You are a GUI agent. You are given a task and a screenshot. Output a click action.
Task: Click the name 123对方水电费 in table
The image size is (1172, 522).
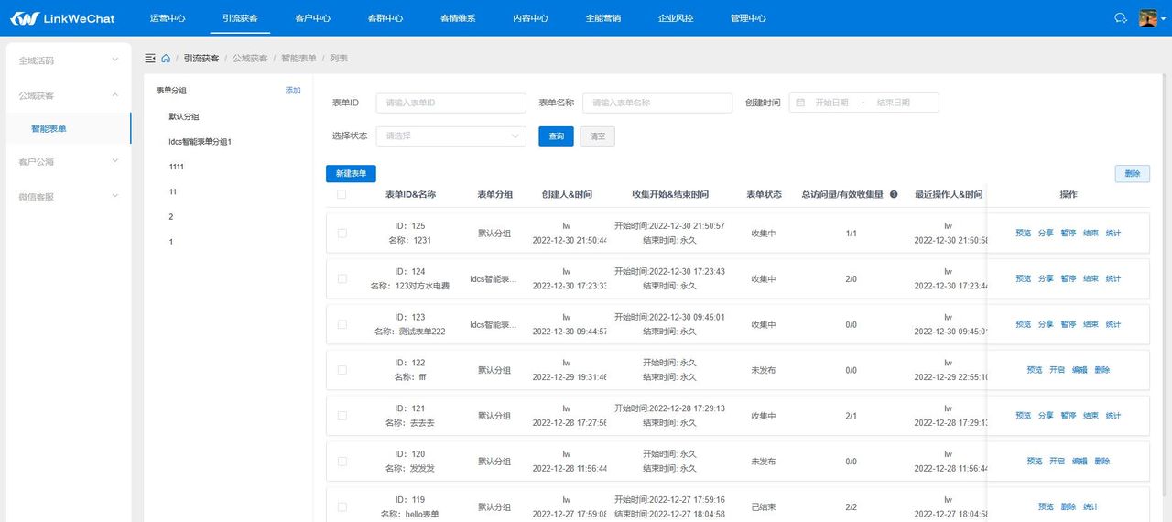(422, 286)
